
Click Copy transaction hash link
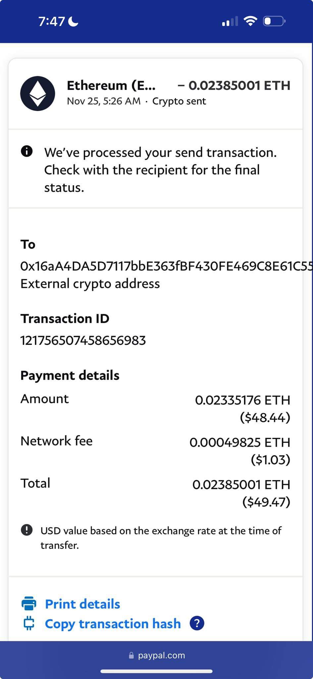(x=113, y=624)
